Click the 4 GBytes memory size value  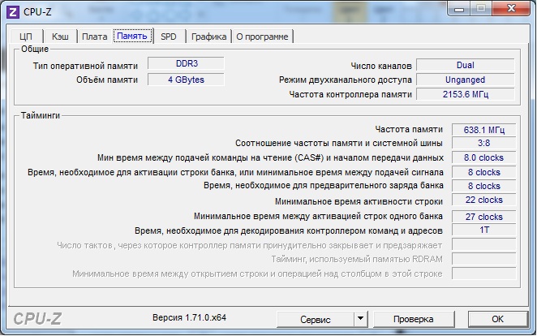(187, 80)
